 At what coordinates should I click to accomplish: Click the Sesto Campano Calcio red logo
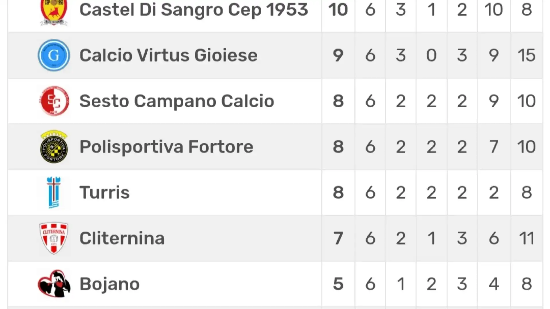coord(54,101)
